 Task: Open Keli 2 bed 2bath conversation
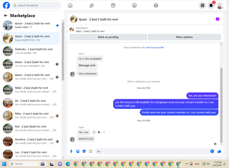[x=31, y=129]
